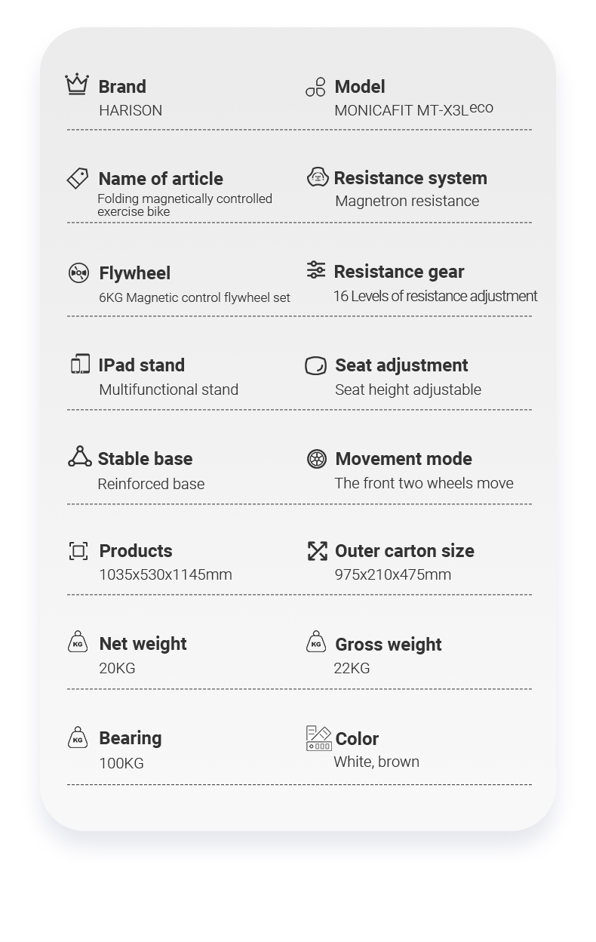Click the price tag icon
The image size is (596, 942).
[x=78, y=178]
